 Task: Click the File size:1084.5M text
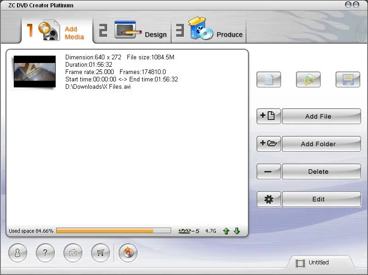click(150, 57)
